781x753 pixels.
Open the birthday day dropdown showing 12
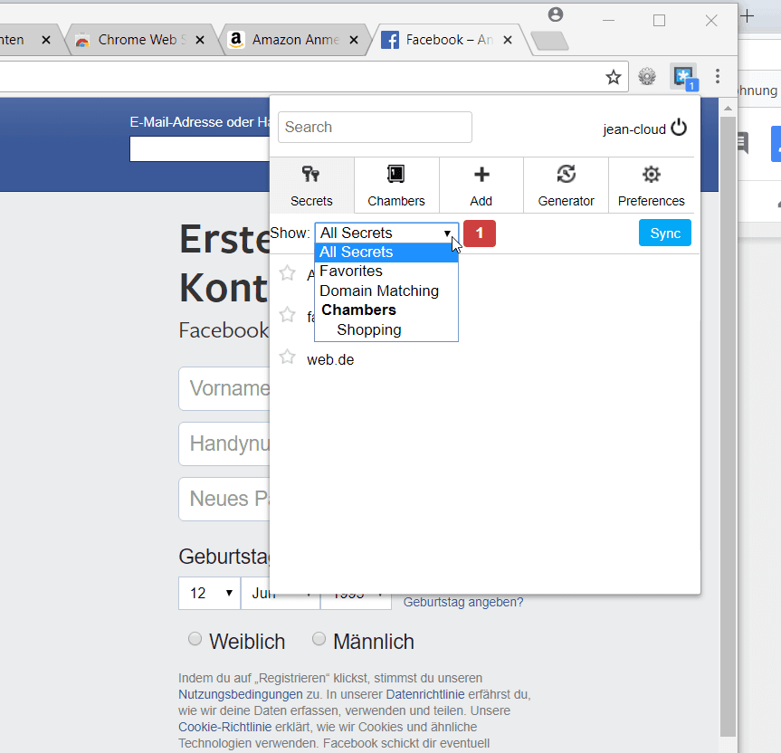click(210, 593)
